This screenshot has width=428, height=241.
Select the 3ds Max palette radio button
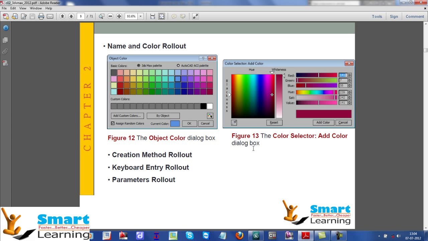139,66
